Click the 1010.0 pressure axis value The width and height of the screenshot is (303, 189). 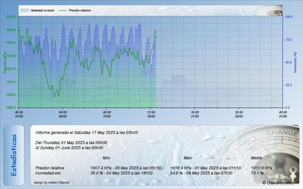pyautogui.click(x=11, y=82)
